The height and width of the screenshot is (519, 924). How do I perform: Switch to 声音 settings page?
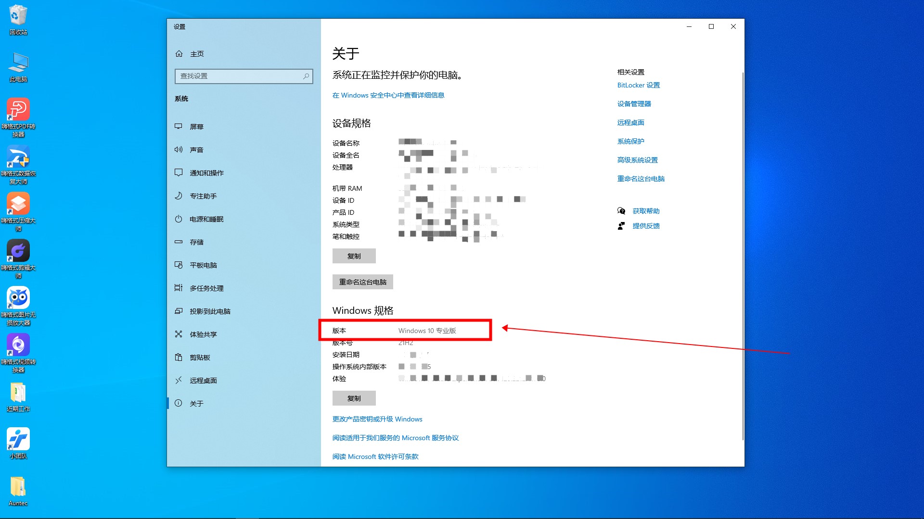[x=244, y=149]
